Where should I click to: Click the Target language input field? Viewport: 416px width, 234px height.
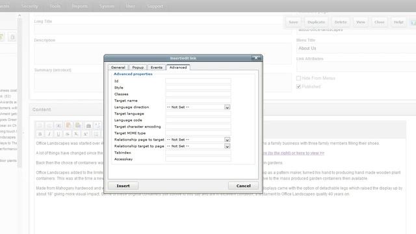click(198, 114)
